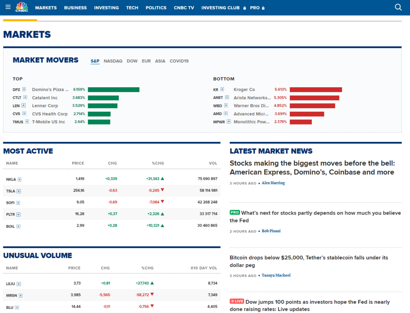Open the Markets menu in top navigation
Image resolution: width=410 pixels, height=313 pixels.
[46, 8]
